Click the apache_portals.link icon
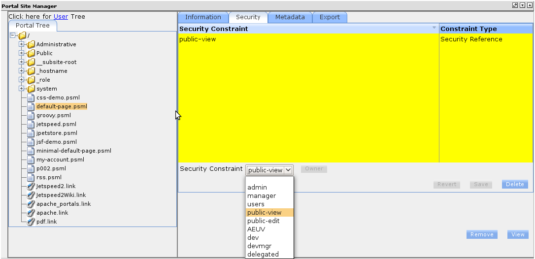 [x=31, y=204]
